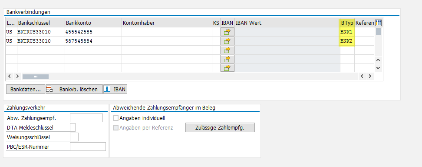Viewport: 422px width, 167px height.
Task: Click IBAN arrow icon in fourth table row
Action: click(x=227, y=59)
